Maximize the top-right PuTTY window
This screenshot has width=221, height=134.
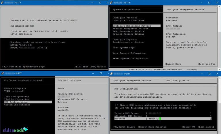point(209,3)
